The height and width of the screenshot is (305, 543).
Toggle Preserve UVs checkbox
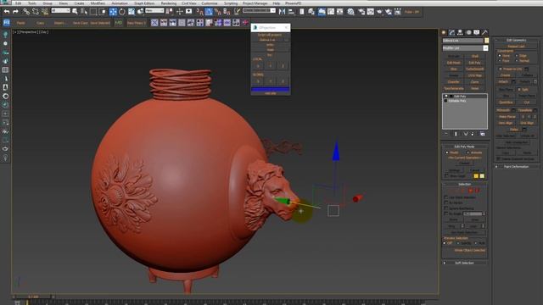(501, 69)
